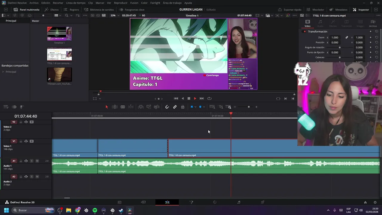Viewport: 382px width, 215px height.
Task: Toggle the Inspector panel
Action: click(x=361, y=10)
